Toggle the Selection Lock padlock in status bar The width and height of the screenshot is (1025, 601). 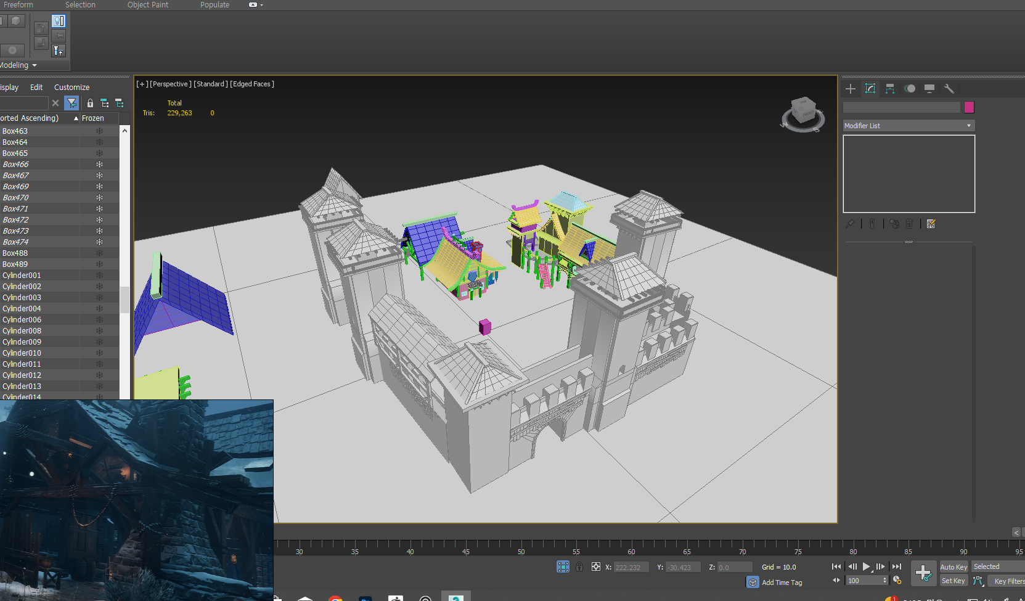tap(579, 566)
